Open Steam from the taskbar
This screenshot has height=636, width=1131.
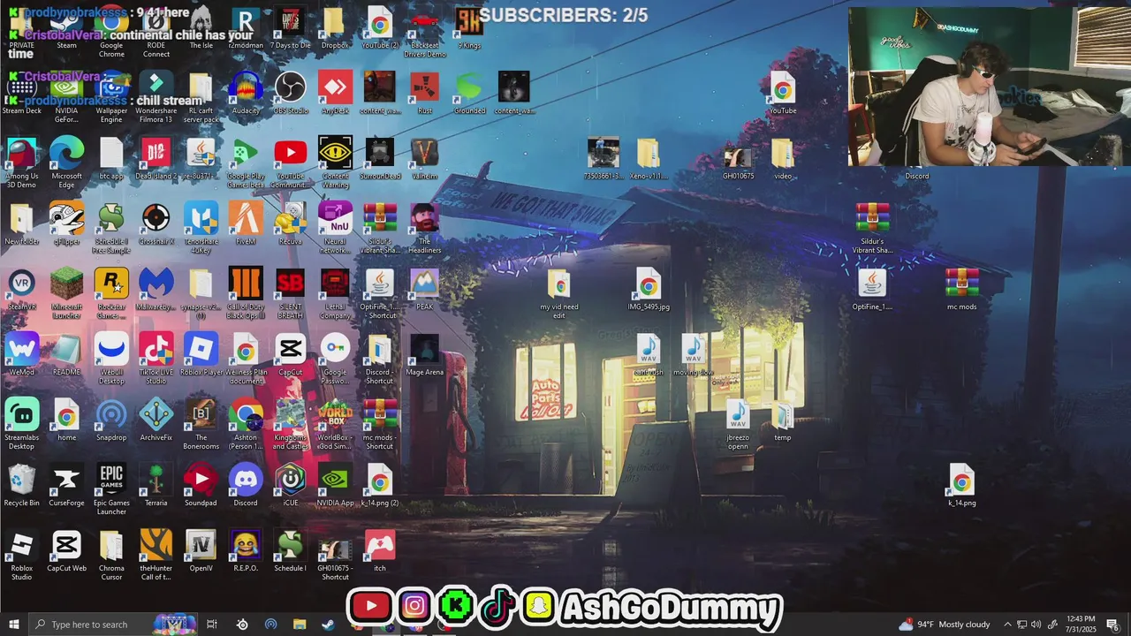pos(327,625)
